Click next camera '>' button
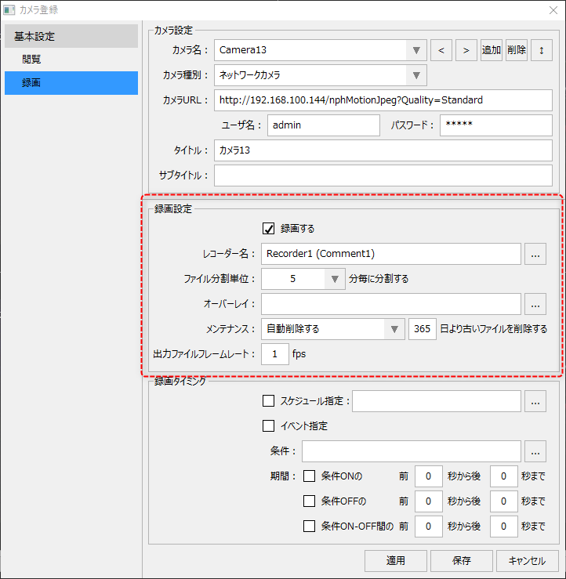This screenshot has height=579, width=566. [x=466, y=50]
